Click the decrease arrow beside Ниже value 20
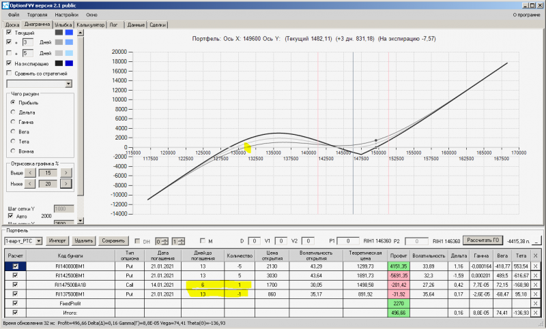546x329 pixels. [30, 184]
